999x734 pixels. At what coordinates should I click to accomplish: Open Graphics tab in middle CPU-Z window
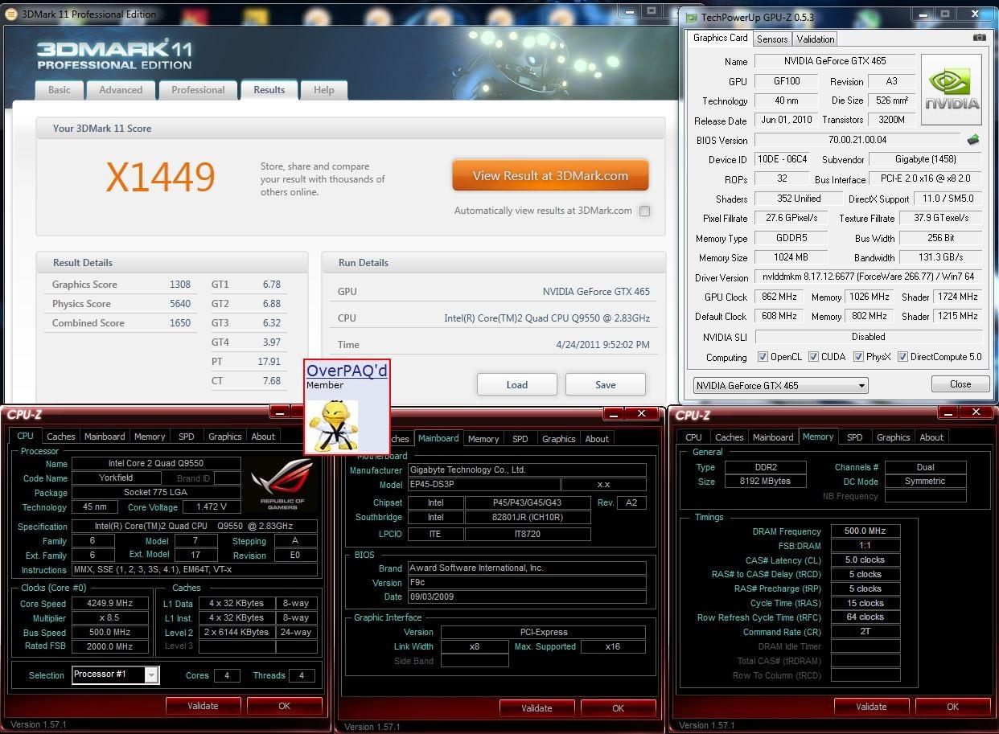(559, 439)
